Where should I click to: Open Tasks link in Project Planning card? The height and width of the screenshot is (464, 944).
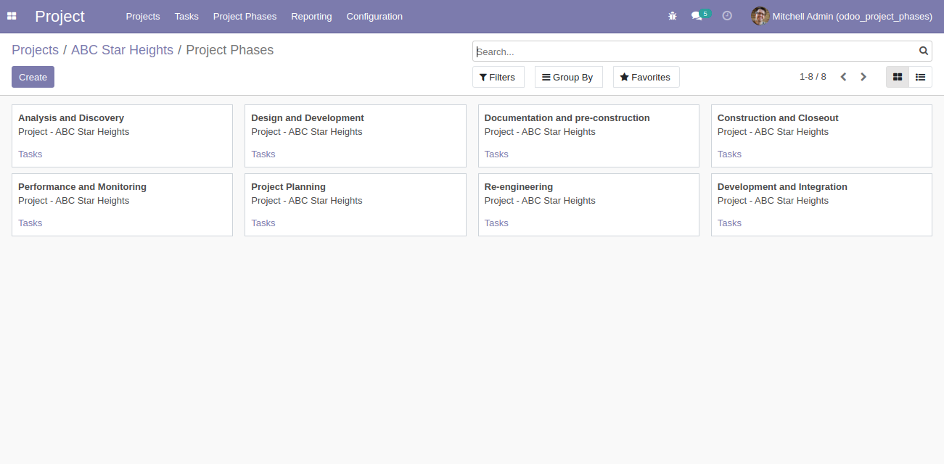tap(263, 223)
